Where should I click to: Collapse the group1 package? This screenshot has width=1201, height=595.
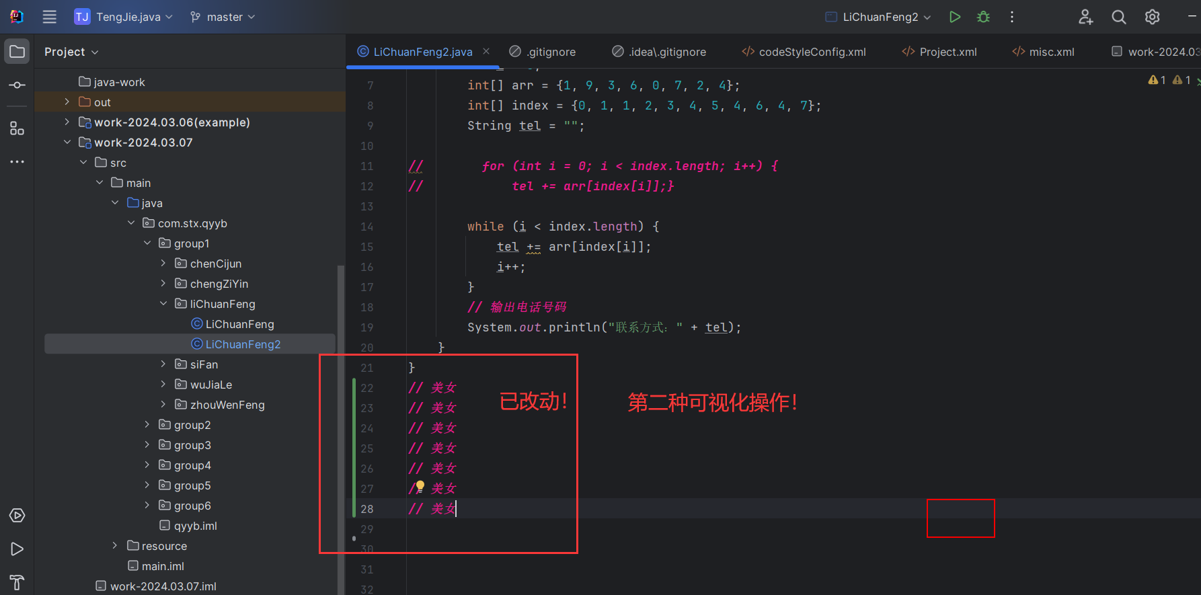(147, 243)
